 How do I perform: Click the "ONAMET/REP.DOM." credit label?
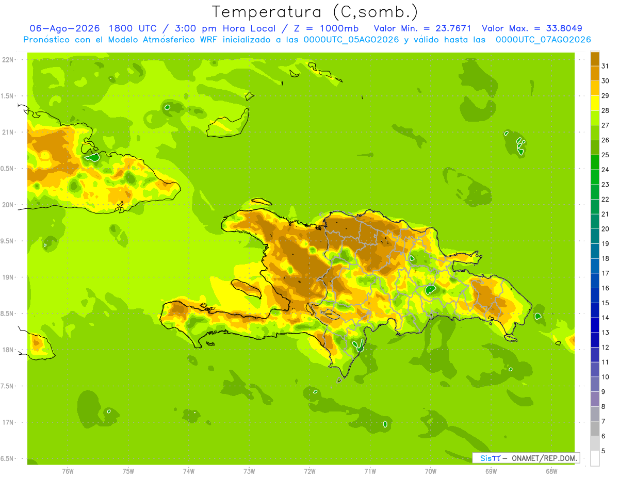pyautogui.click(x=544, y=458)
